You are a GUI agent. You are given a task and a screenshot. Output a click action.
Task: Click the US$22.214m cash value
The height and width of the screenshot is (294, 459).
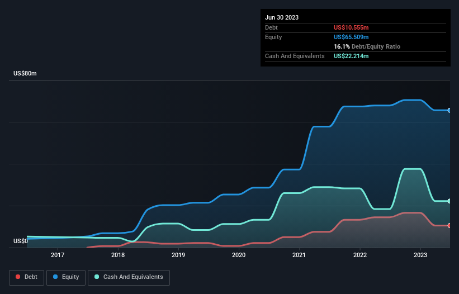click(x=351, y=56)
